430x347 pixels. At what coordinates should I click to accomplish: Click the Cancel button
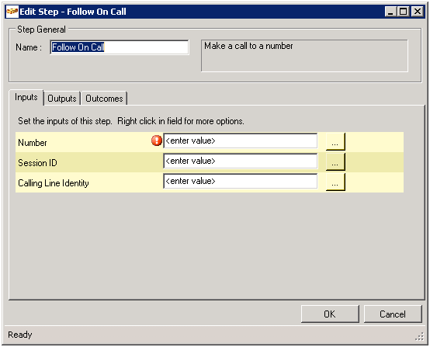(393, 314)
